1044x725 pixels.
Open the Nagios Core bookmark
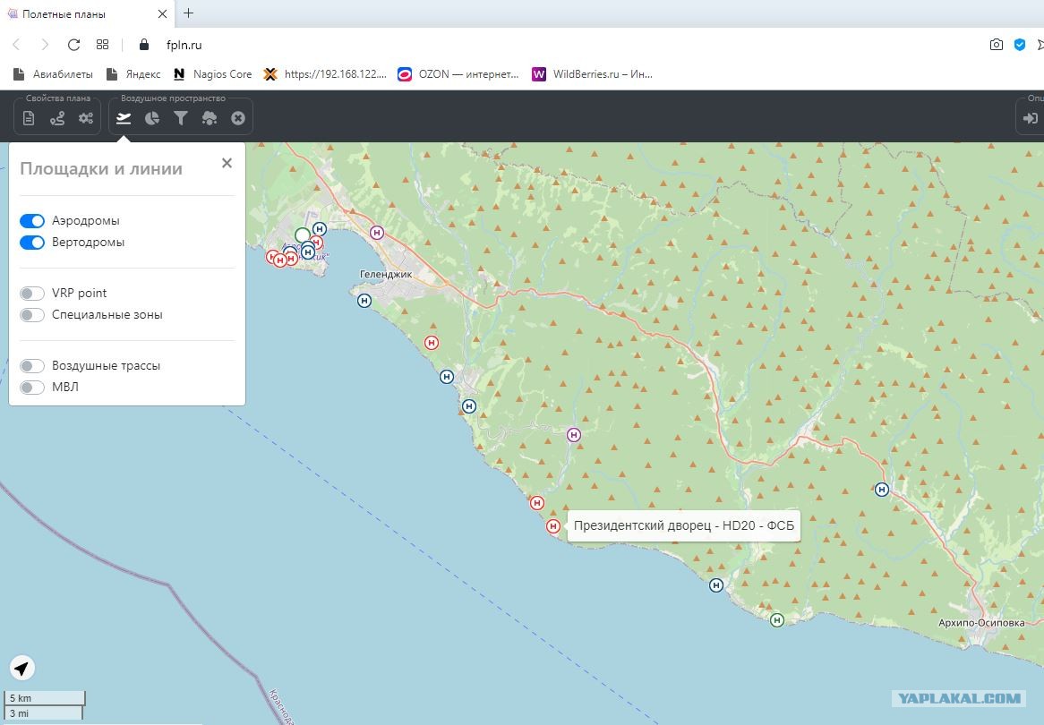click(213, 74)
